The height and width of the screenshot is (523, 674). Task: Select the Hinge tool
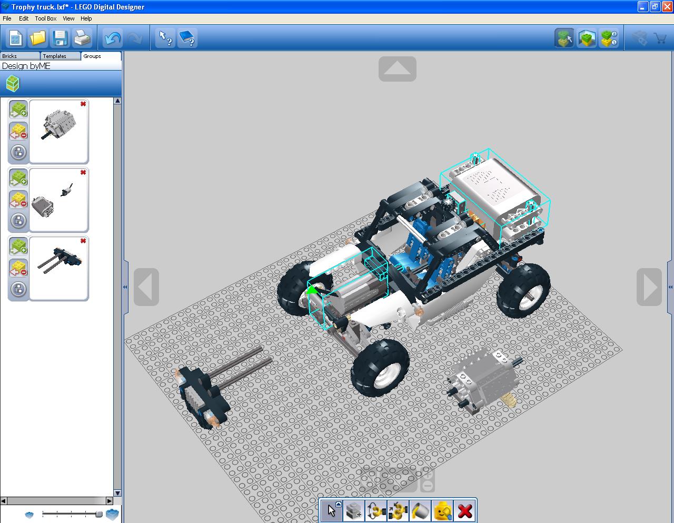376,511
